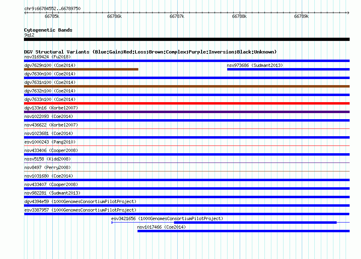361x259 pixels.
Task: Open esv3421656 1000Genomes variant
Action: pos(167,218)
